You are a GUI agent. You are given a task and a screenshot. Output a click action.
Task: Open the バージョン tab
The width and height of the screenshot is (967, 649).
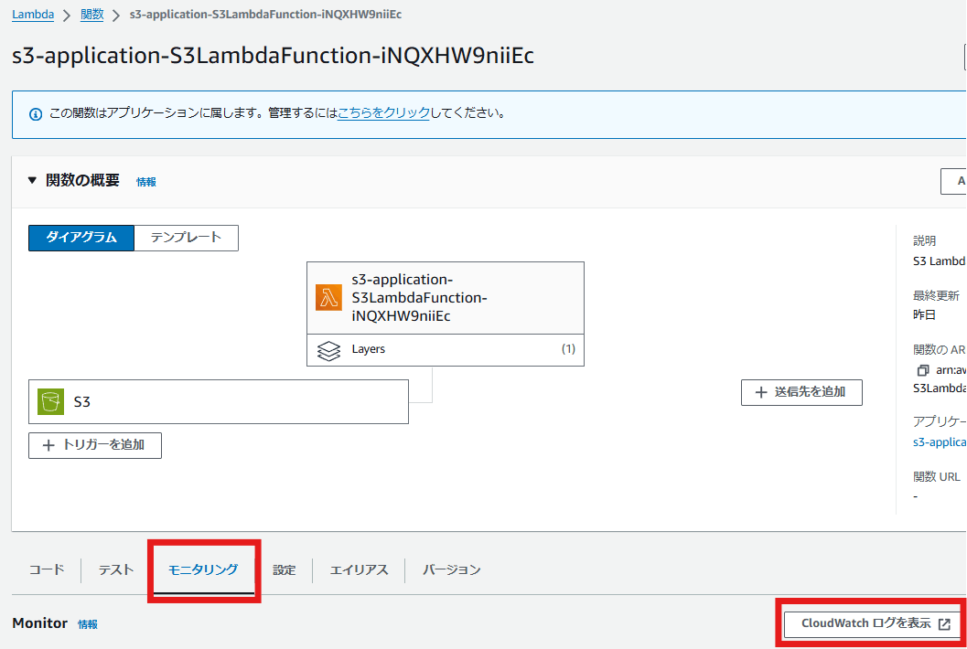pos(451,569)
